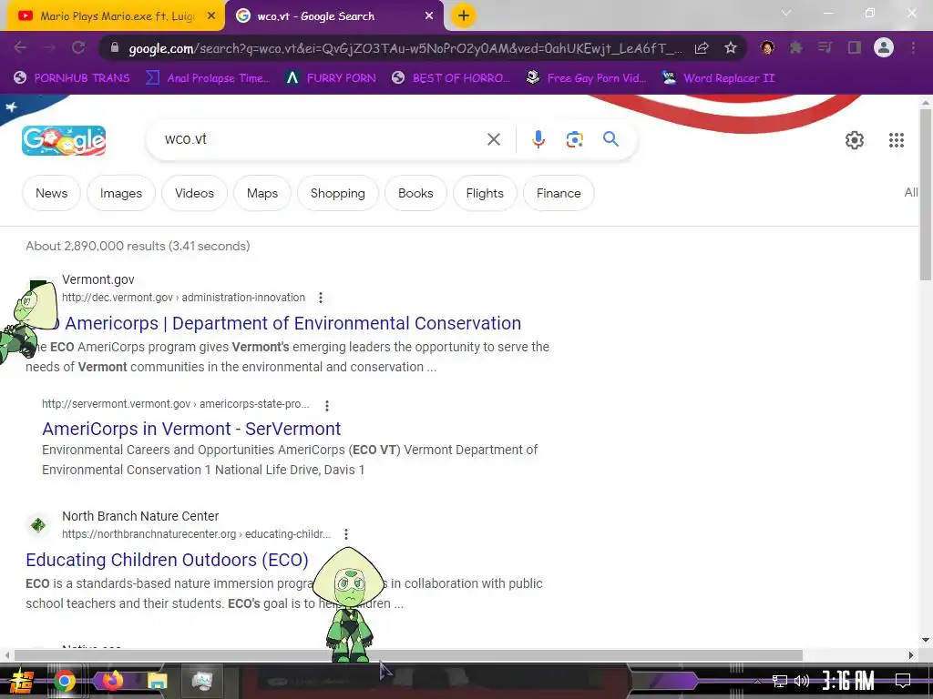Open the network icon in system tray
The width and height of the screenshot is (933, 699).
click(x=779, y=681)
